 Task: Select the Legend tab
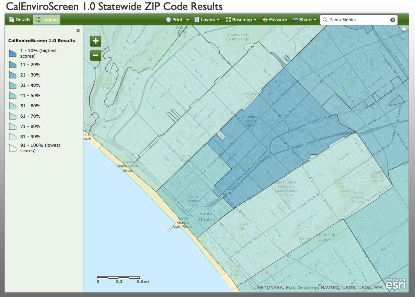click(46, 20)
